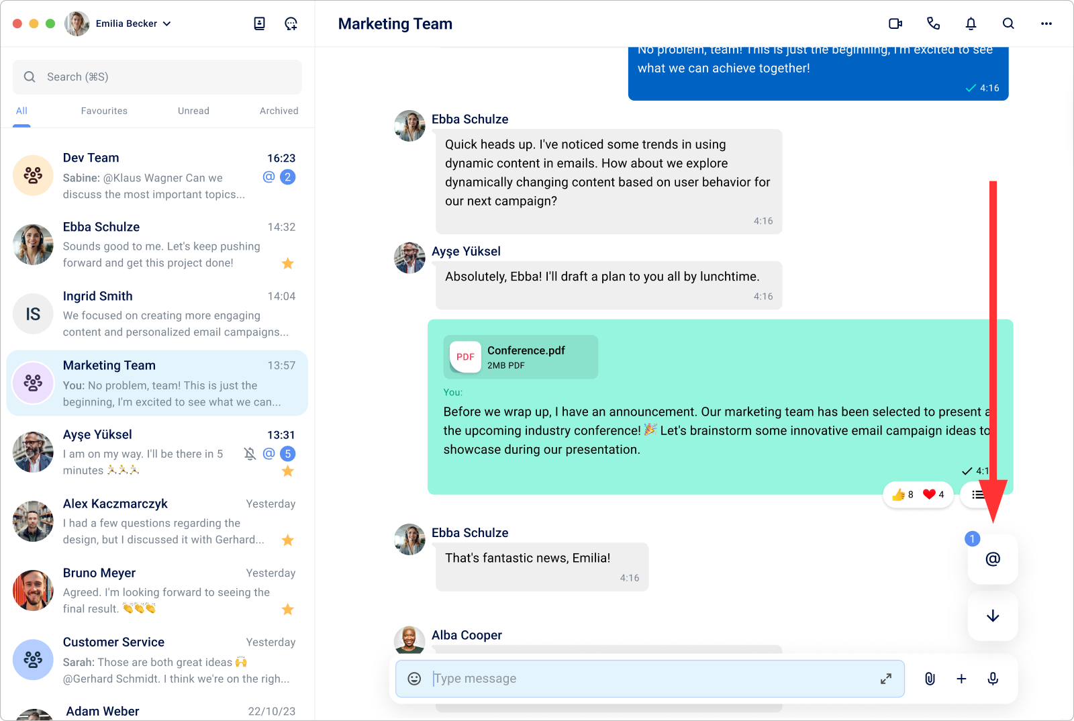
Task: Open the emoji picker in message box
Action: coord(415,679)
